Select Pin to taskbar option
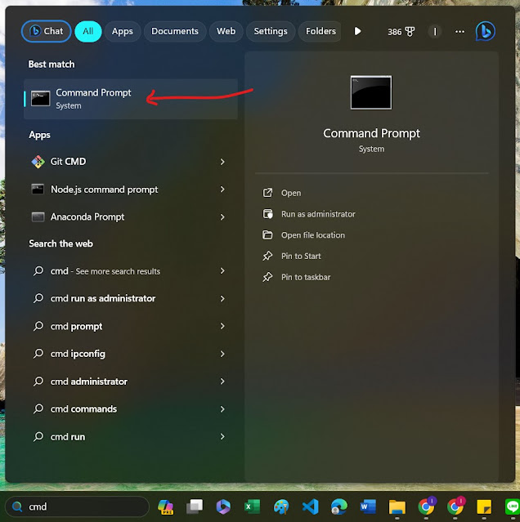Image resolution: width=520 pixels, height=522 pixels. point(306,277)
